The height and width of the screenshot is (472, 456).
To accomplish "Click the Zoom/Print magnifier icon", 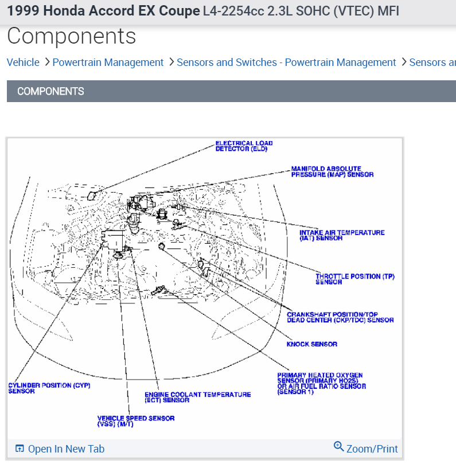I will coord(338,446).
